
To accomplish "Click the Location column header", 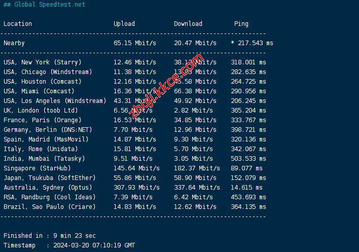I will [18, 24].
